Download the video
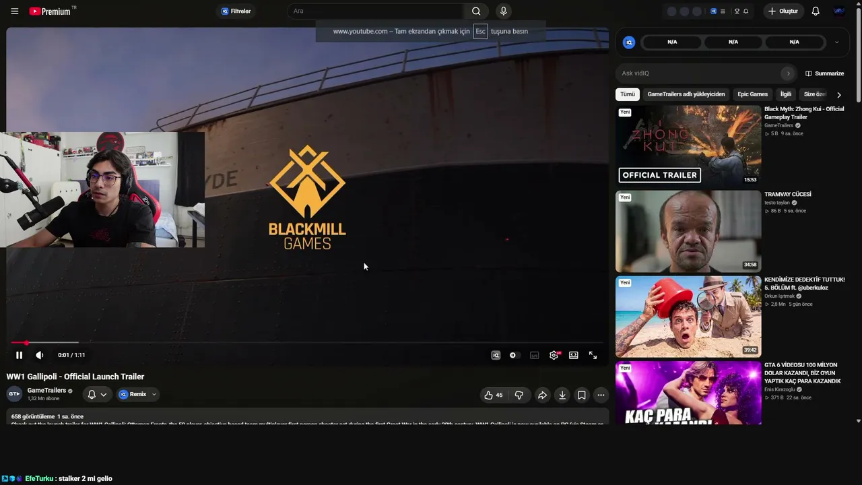Screen dimensions: 862x485 pos(562,395)
